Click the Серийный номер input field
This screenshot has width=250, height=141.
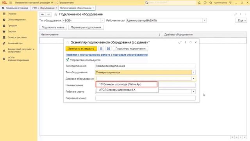pyautogui.click(x=145, y=98)
